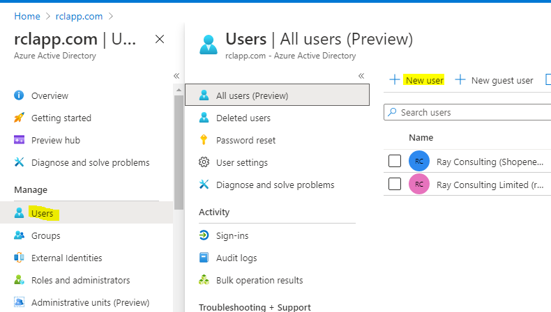Open Ray Consulting Limited user name
Screen dimensions: 551x312
[490, 185]
